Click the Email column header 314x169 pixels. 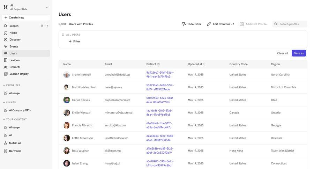click(x=108, y=64)
